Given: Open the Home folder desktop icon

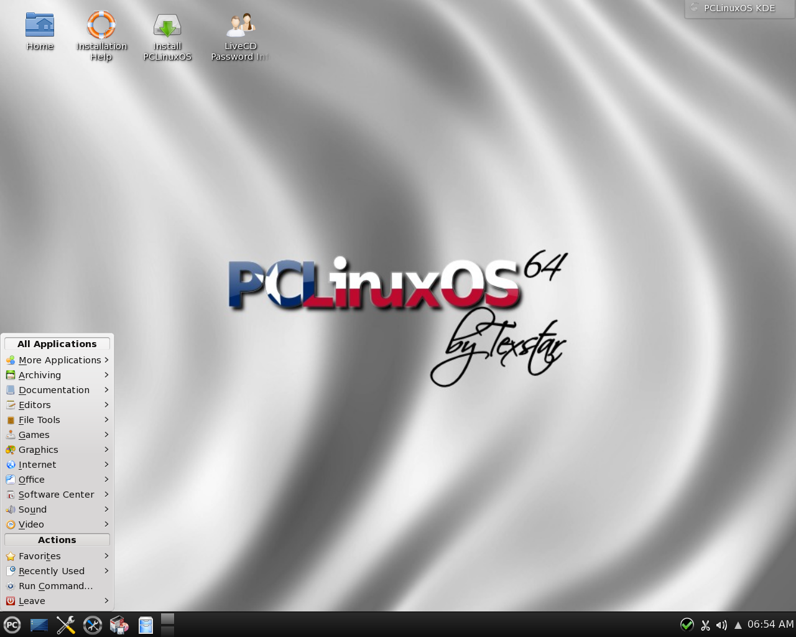Looking at the screenshot, I should pyautogui.click(x=40, y=31).
